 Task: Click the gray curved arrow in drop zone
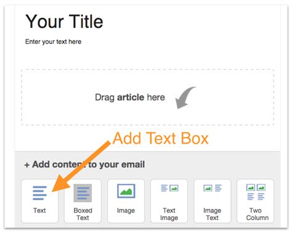pyautogui.click(x=185, y=97)
